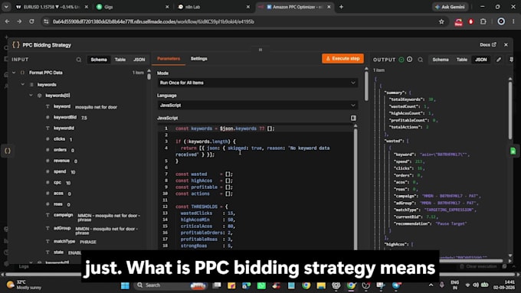The image size is (521, 293).
Task: Select the matchType PHRASE field
Action: click(70, 242)
